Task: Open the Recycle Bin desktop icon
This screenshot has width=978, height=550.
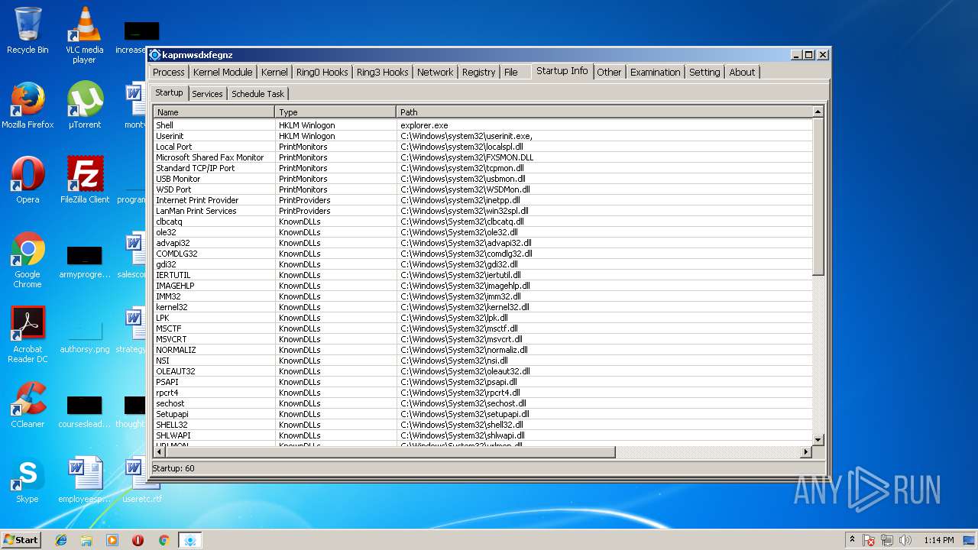Action: click(x=28, y=31)
